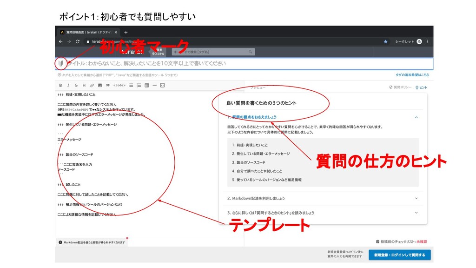The width and height of the screenshot is (476, 268).
Task: Reload the page in browser
Action: point(78,41)
